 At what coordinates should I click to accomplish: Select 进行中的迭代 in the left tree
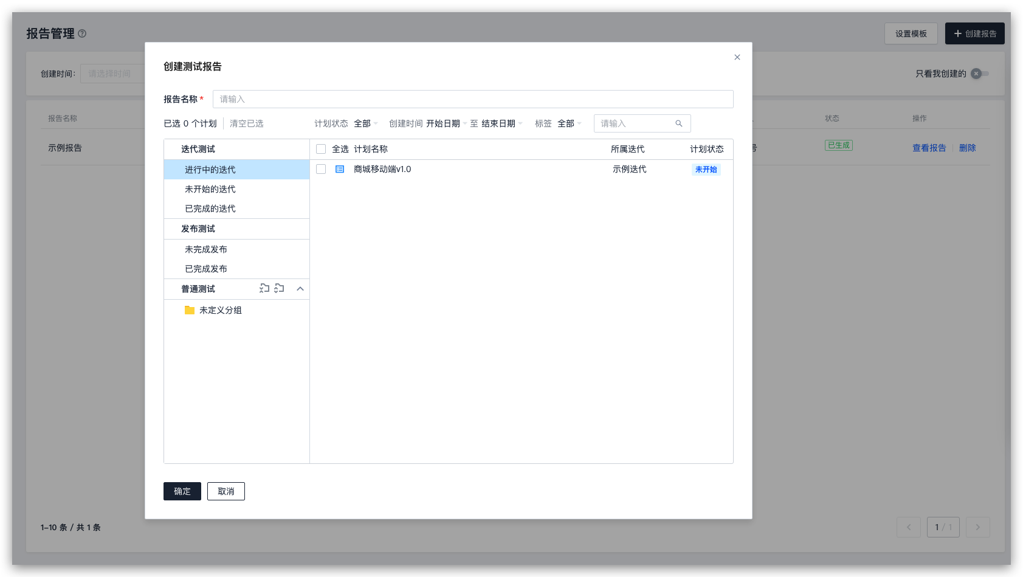(x=236, y=170)
